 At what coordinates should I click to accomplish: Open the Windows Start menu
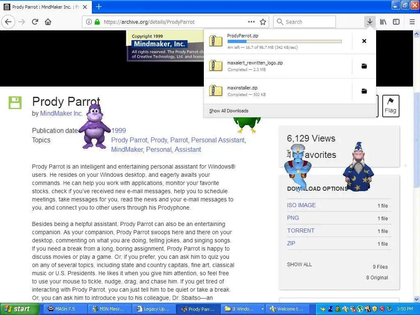pos(19,309)
